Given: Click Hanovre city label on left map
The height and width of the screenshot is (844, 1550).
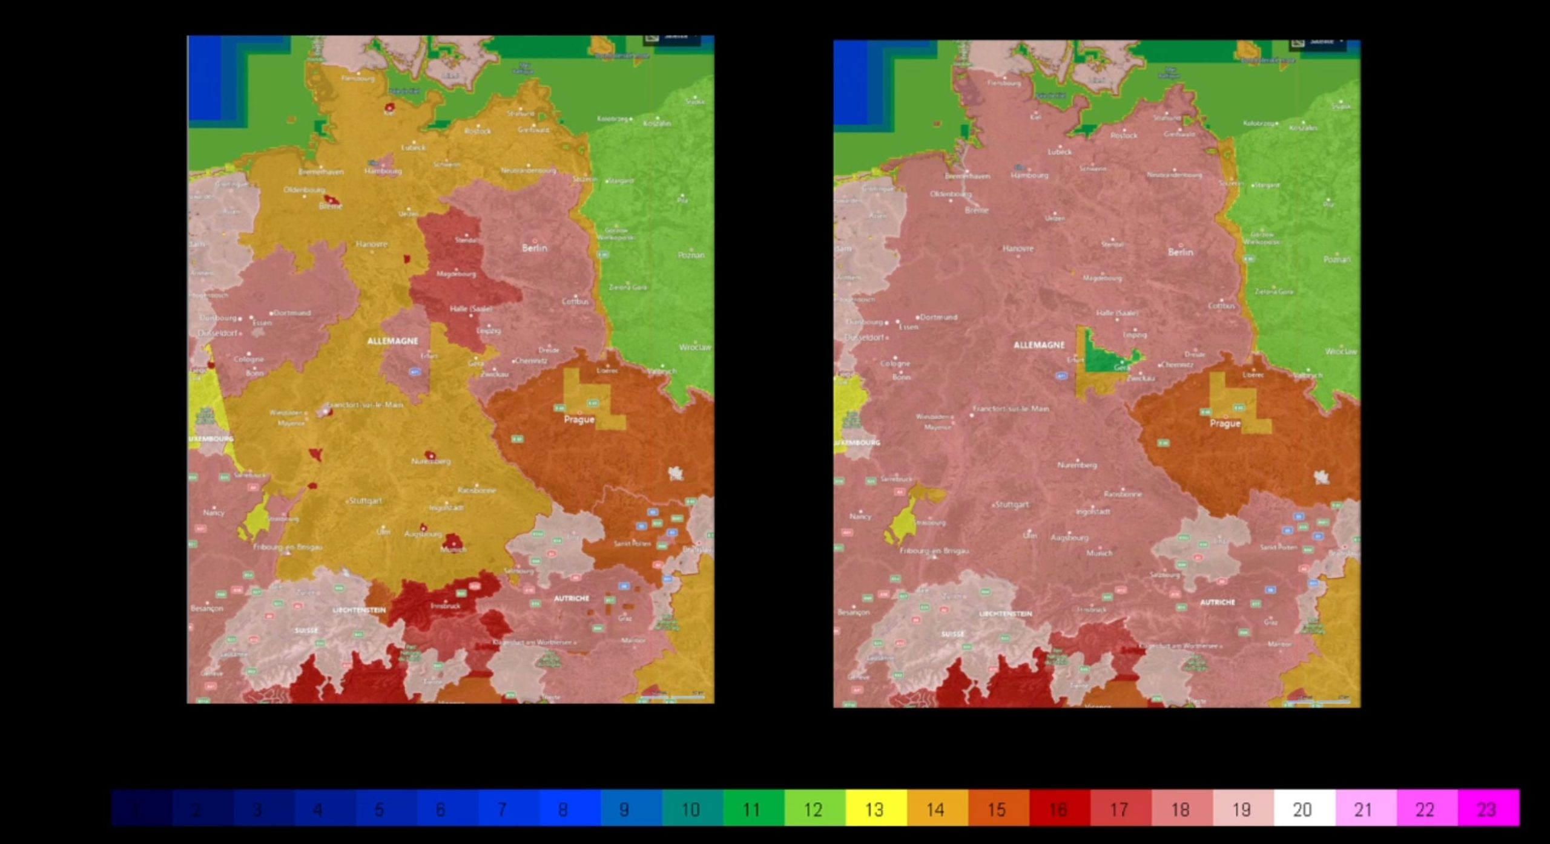Looking at the screenshot, I should tap(371, 244).
